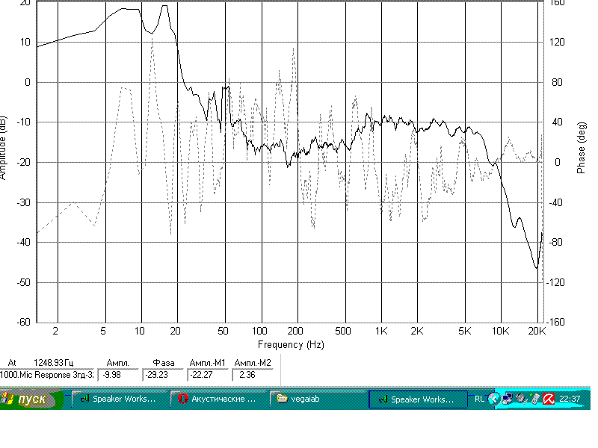Open the vegaiab folder taskbar button
The image size is (598, 448).
click(317, 399)
